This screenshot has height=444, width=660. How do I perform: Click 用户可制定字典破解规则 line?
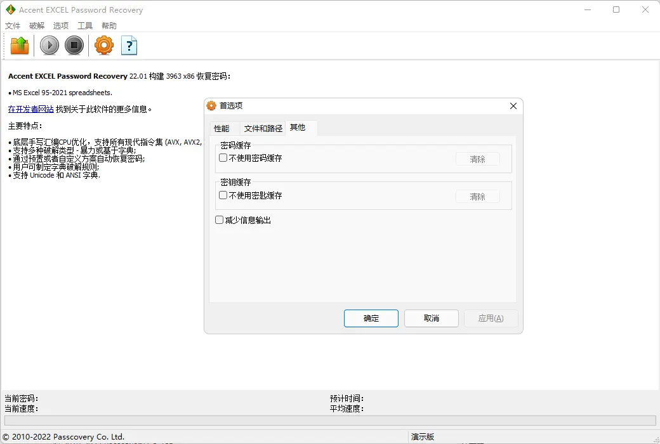coord(56,167)
